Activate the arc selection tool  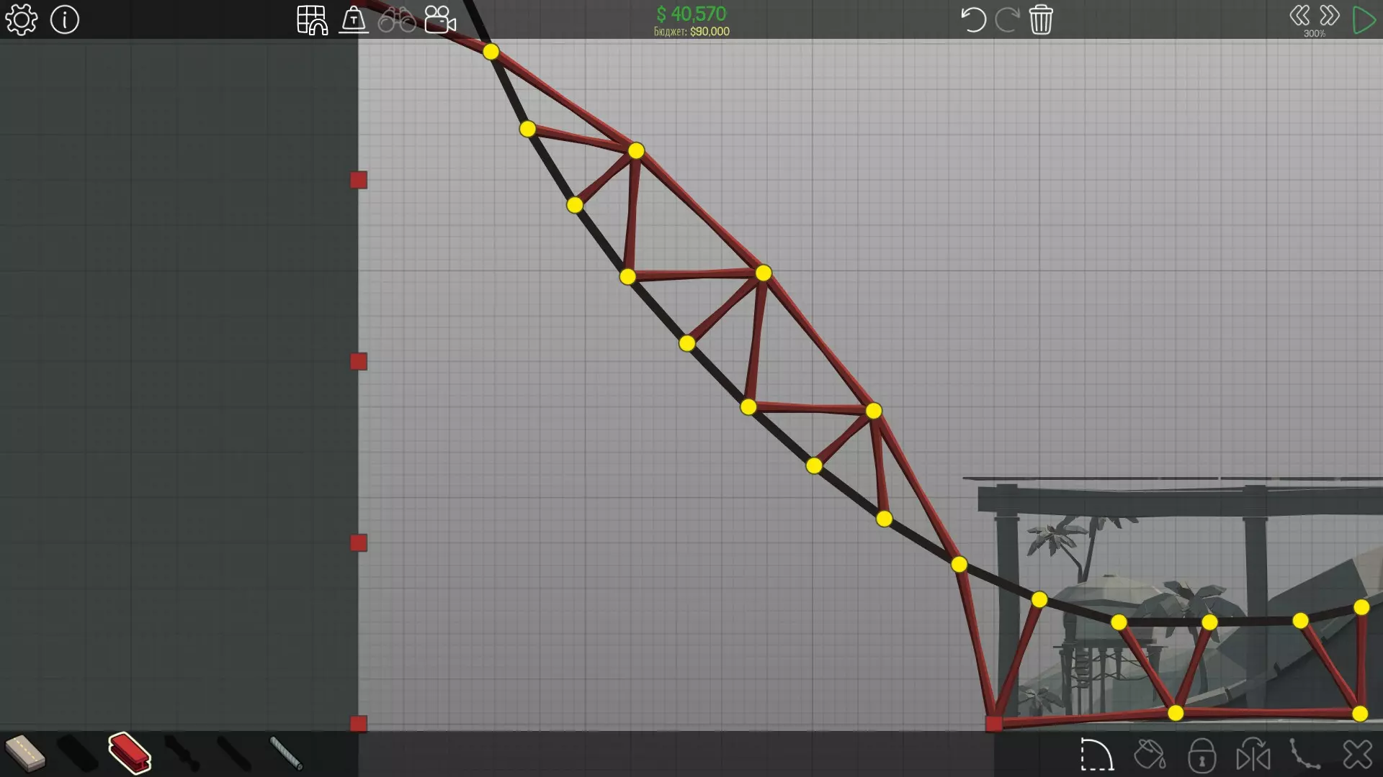(1097, 755)
